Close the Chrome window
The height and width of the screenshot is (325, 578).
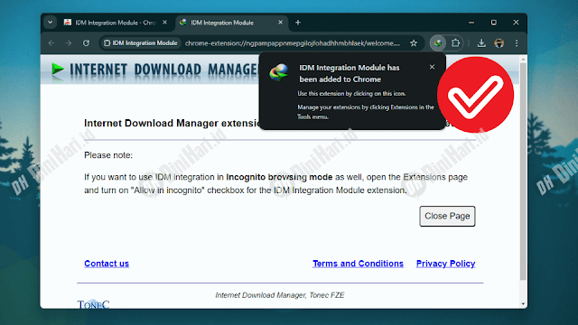[x=516, y=23]
